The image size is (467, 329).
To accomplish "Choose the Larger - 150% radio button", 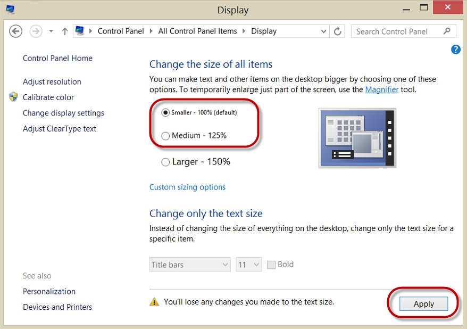I will coord(165,162).
